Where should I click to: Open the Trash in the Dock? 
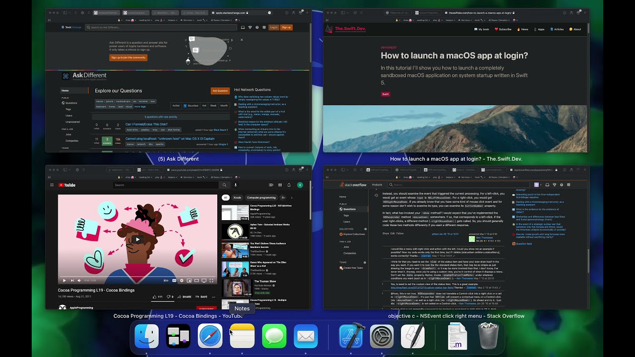tap(489, 336)
